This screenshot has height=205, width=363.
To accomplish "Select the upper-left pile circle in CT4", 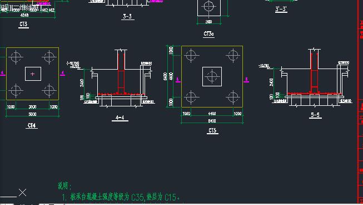I will click(16, 57).
